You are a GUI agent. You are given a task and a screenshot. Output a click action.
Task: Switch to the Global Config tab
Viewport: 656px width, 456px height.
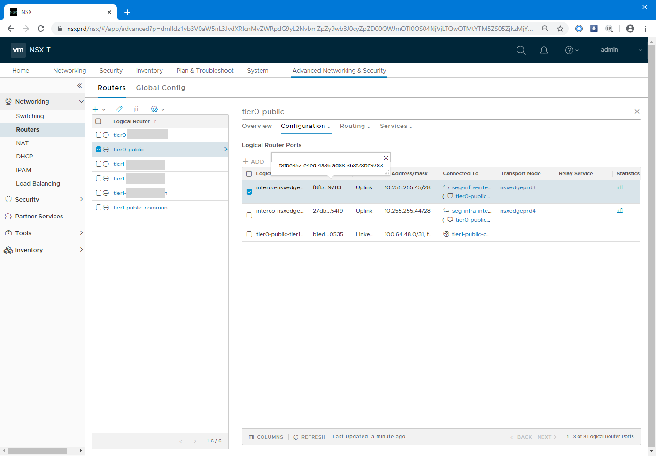(x=161, y=88)
